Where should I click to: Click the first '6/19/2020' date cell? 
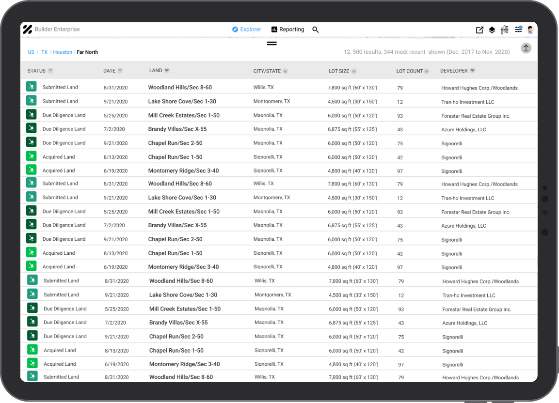point(116,171)
